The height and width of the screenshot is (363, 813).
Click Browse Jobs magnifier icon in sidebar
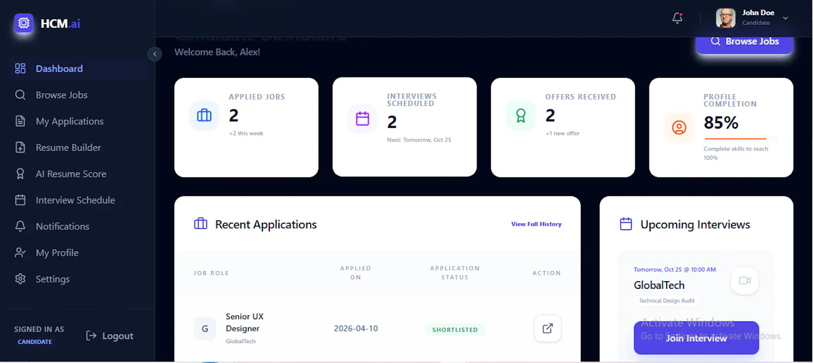point(20,95)
